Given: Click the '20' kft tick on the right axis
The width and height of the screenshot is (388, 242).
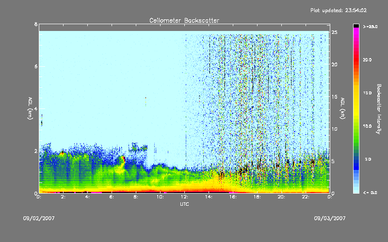Looking at the screenshot, I should coord(335,64).
